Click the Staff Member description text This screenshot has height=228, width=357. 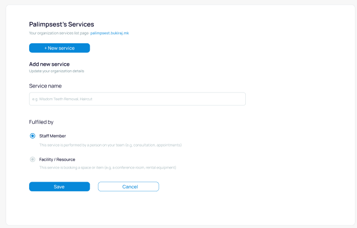coord(110,145)
